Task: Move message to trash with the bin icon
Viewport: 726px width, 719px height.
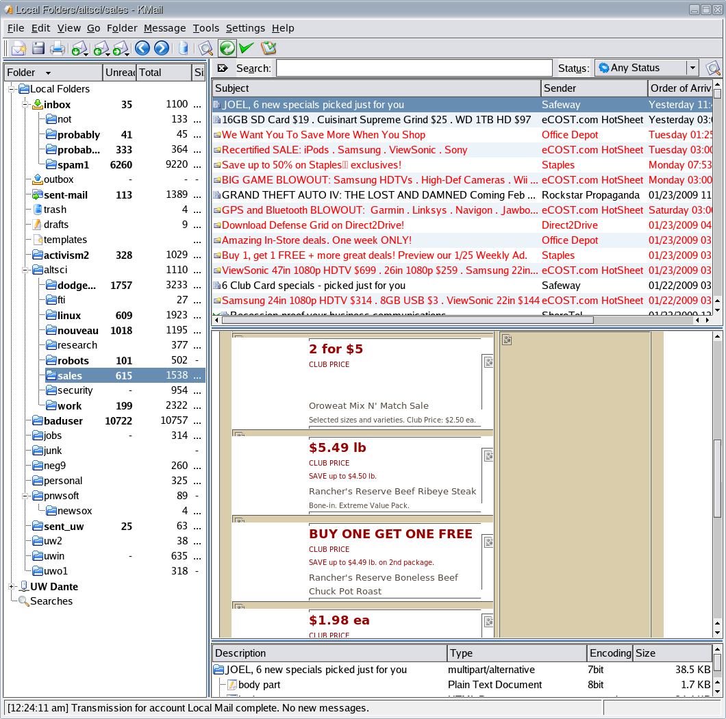Action: coord(184,48)
